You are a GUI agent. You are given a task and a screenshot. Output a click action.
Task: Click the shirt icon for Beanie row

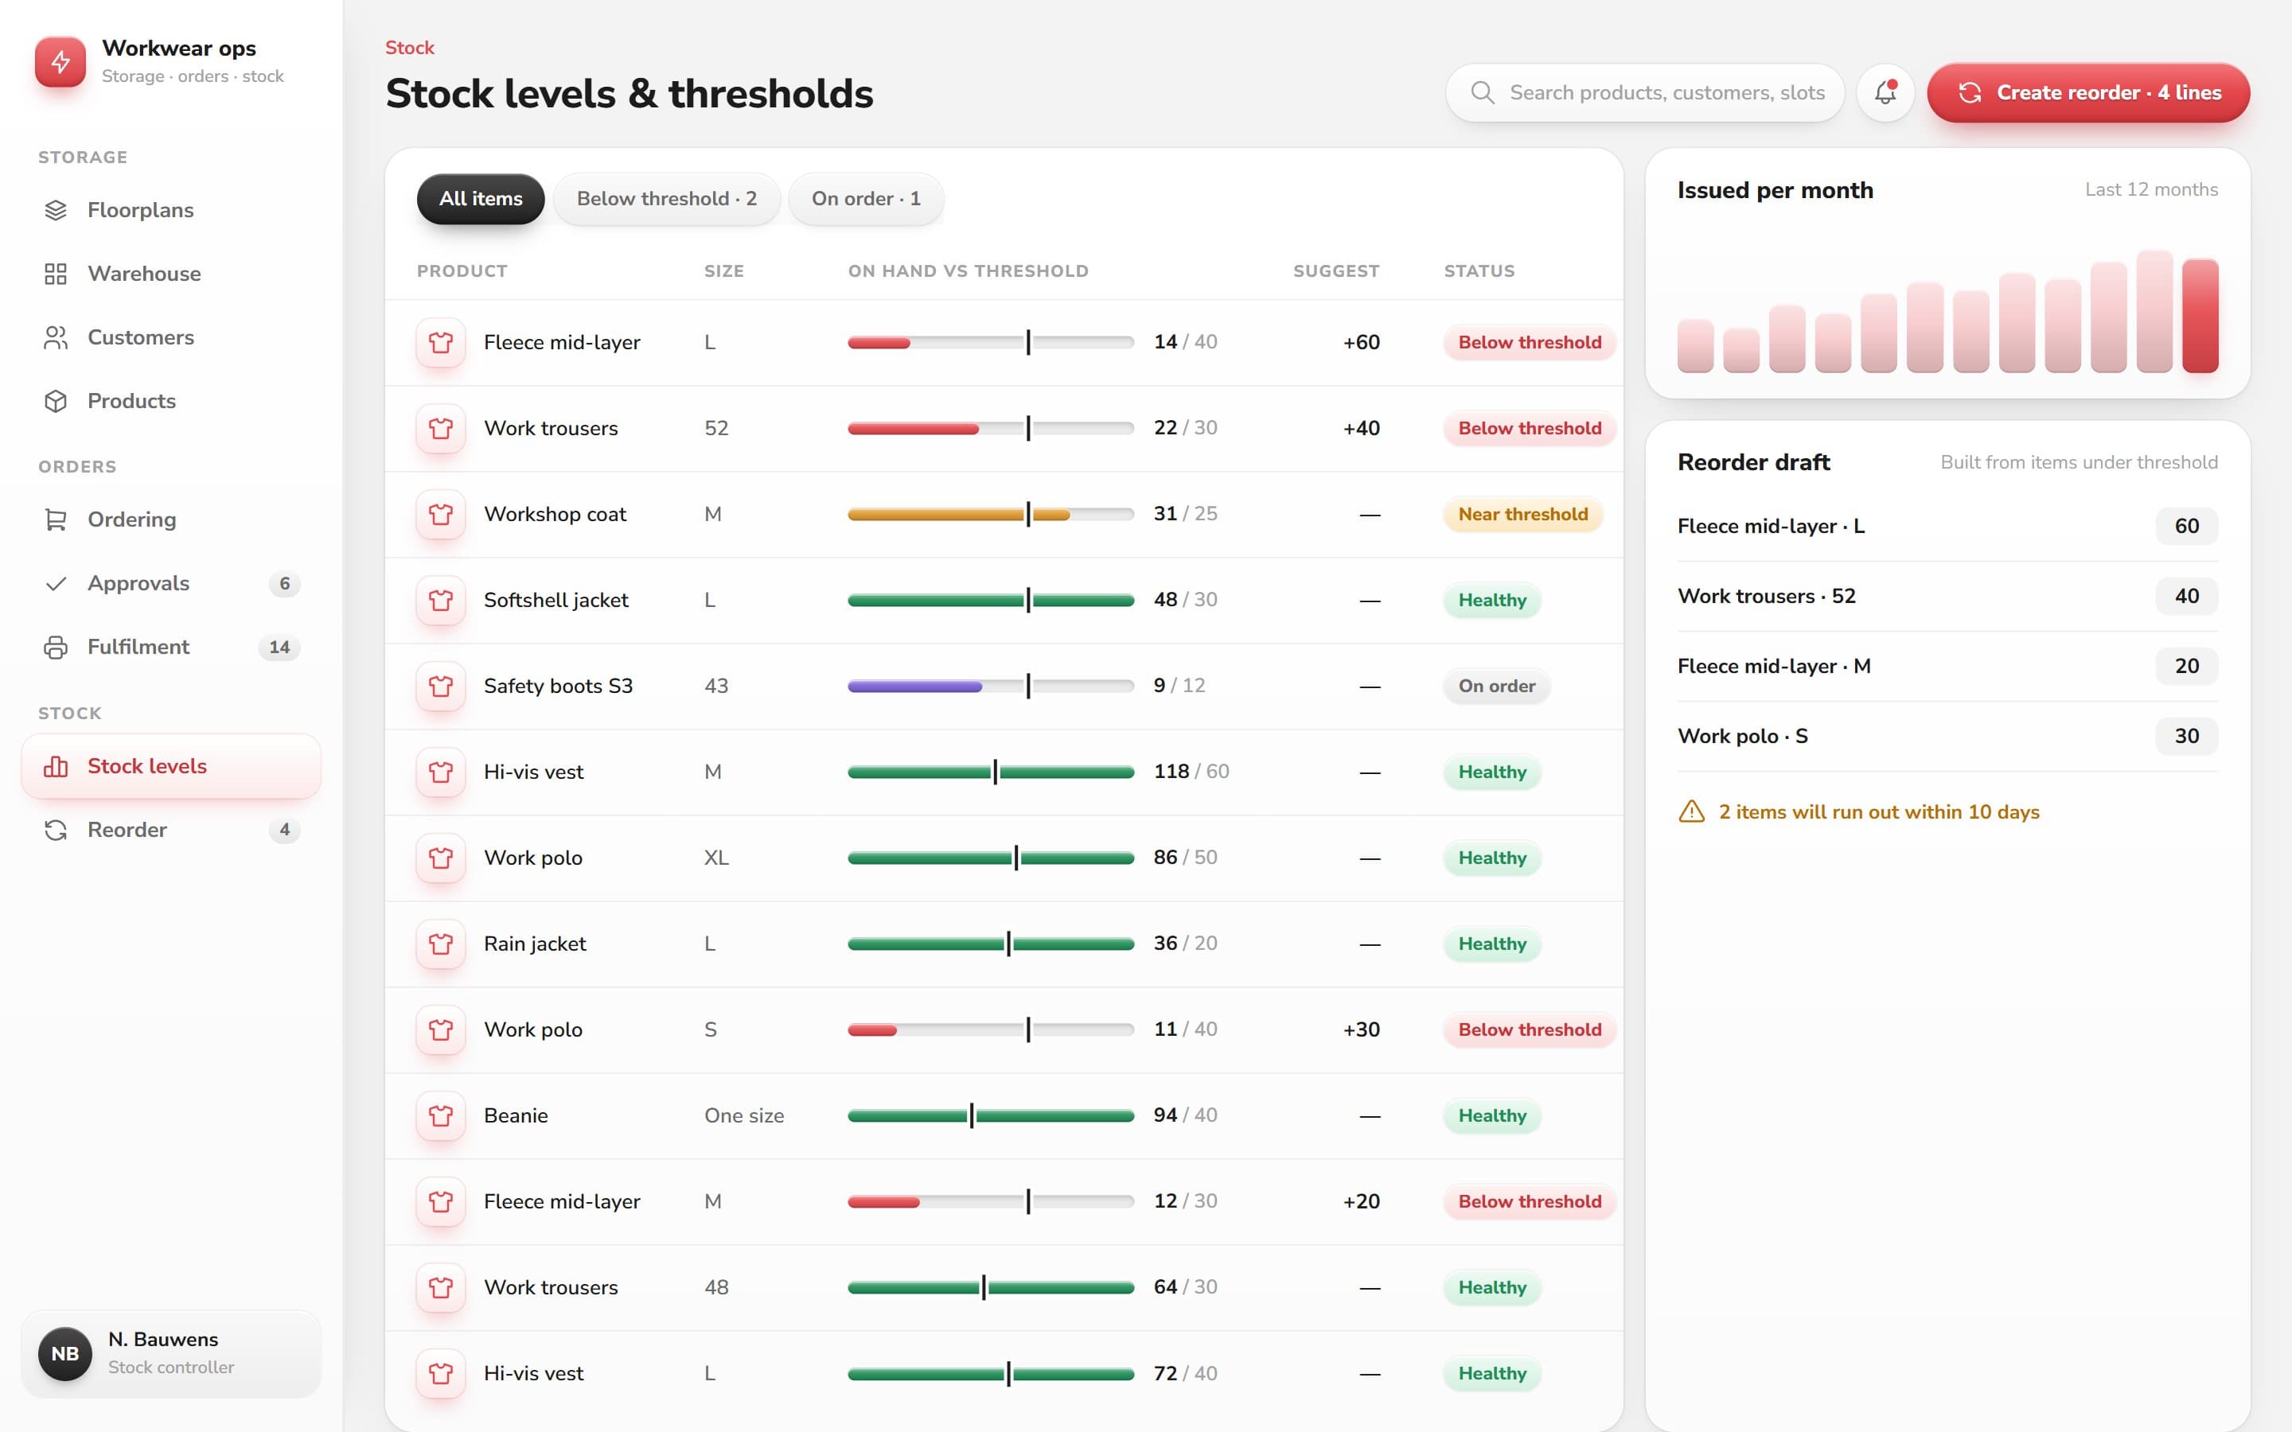(440, 1115)
